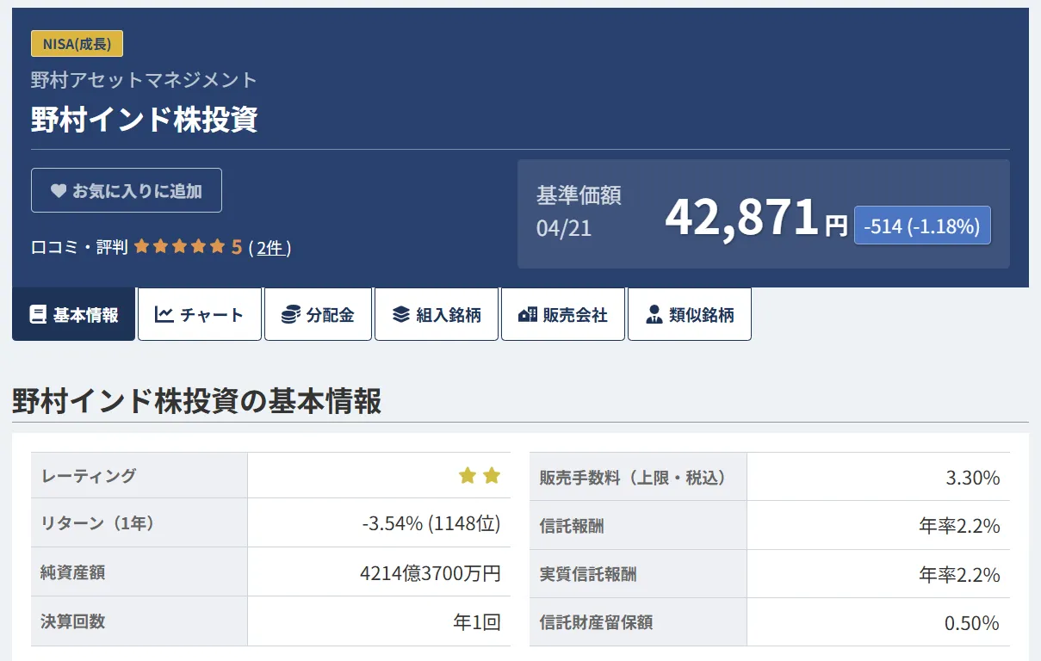Click the 年率2.2% value in 信託報酬 row
This screenshot has width=1041, height=661.
959,526
